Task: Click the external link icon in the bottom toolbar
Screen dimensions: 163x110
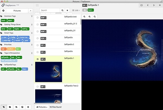Action: point(22,107)
